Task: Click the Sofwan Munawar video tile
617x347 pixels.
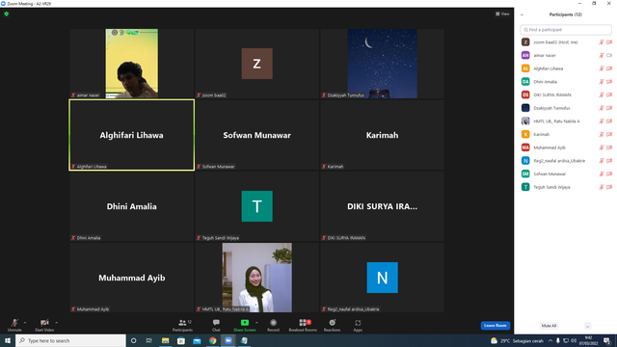Action: 257,135
